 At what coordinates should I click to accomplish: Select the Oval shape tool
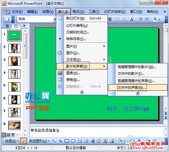pyautogui.click(x=73, y=141)
